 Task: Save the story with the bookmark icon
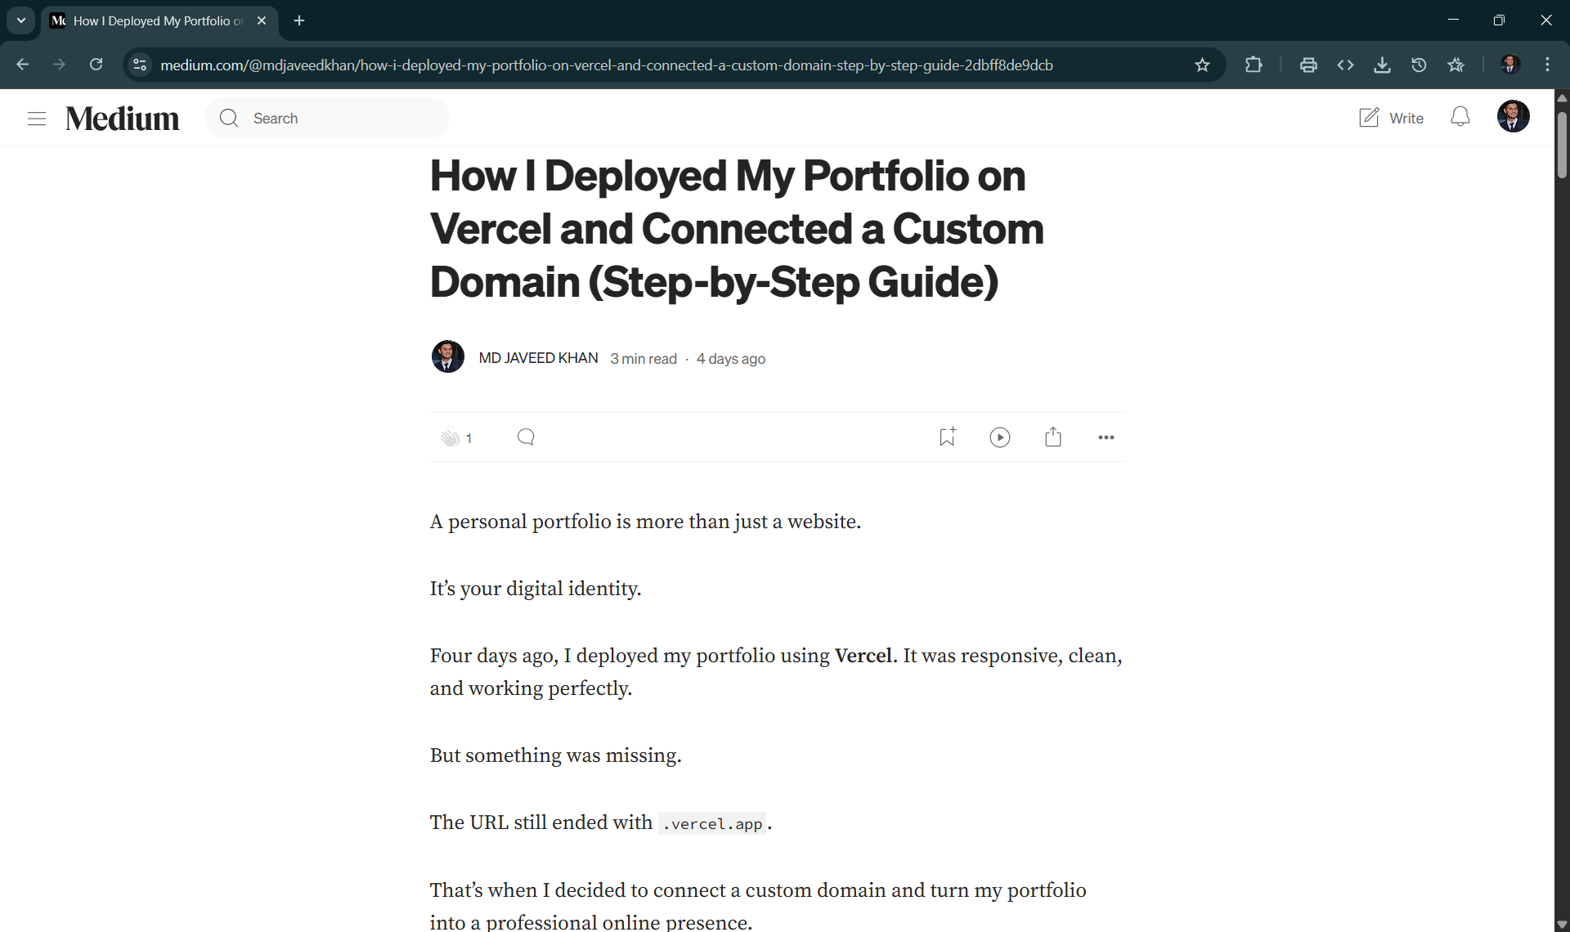coord(947,437)
